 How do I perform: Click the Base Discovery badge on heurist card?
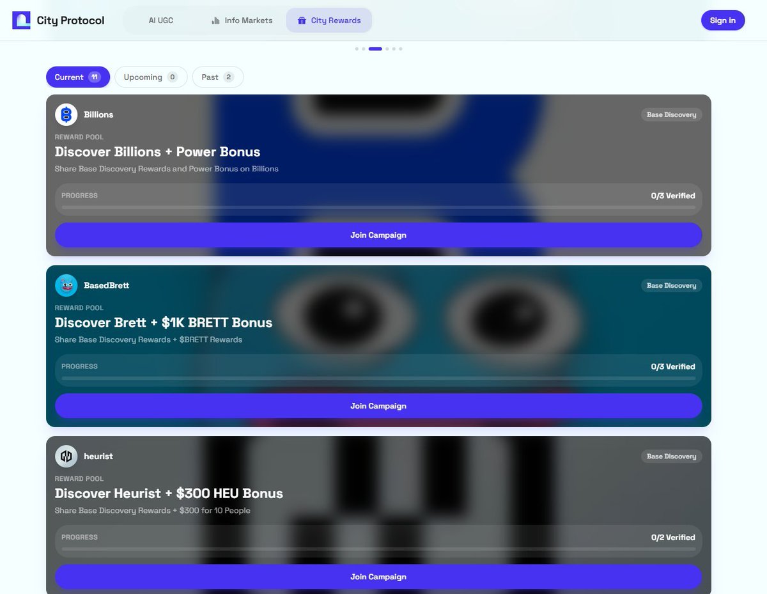(671, 457)
